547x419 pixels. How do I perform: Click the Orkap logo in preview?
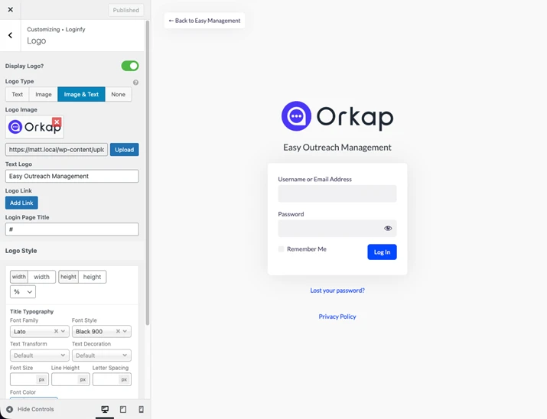click(x=337, y=116)
